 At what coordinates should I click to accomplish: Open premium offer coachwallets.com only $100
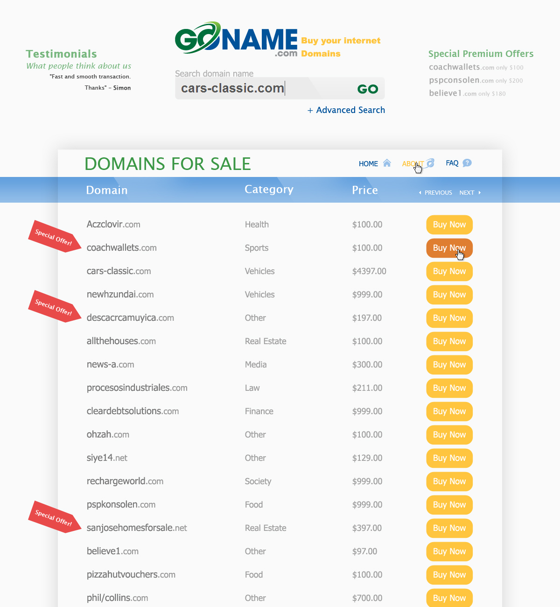click(x=476, y=67)
